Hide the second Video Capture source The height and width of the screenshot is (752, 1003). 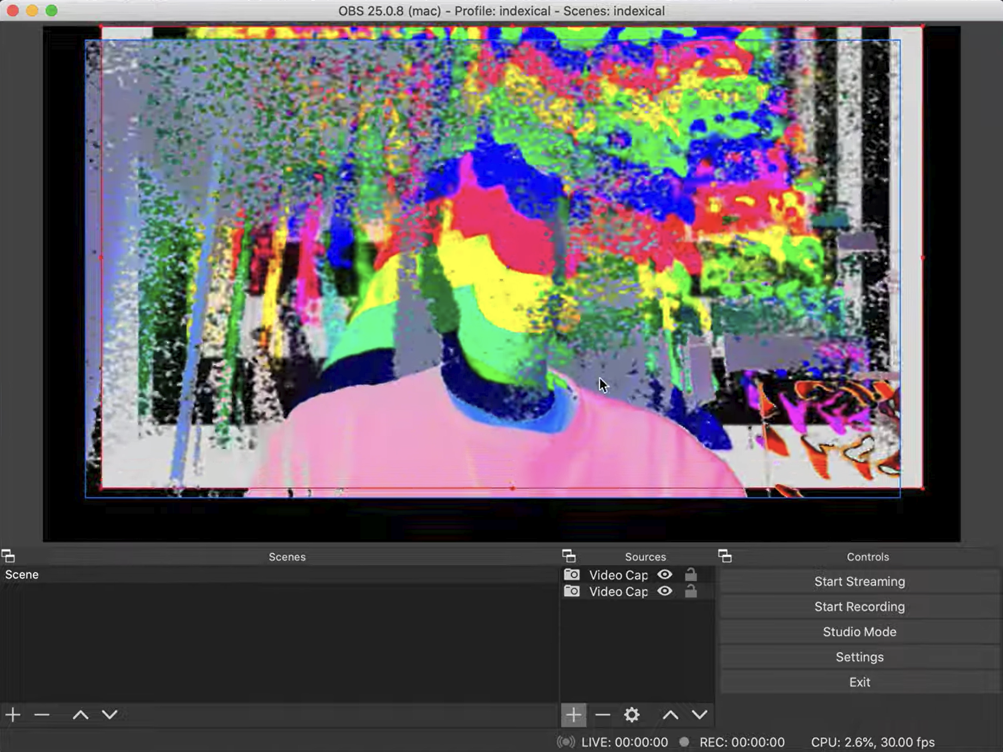pos(665,591)
